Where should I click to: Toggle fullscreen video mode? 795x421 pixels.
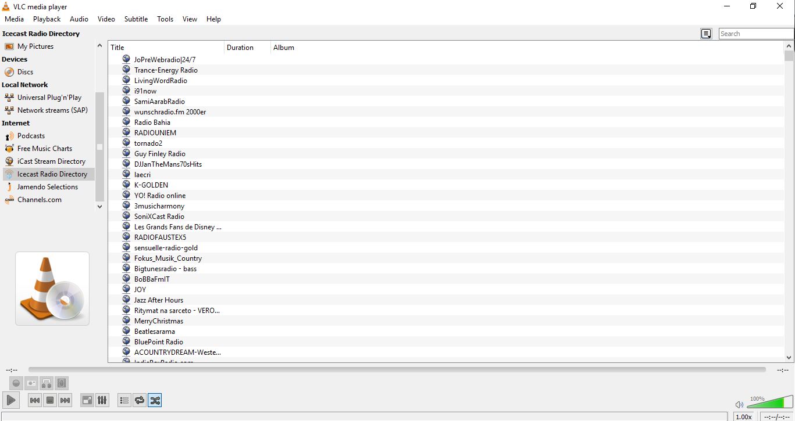[x=87, y=400]
